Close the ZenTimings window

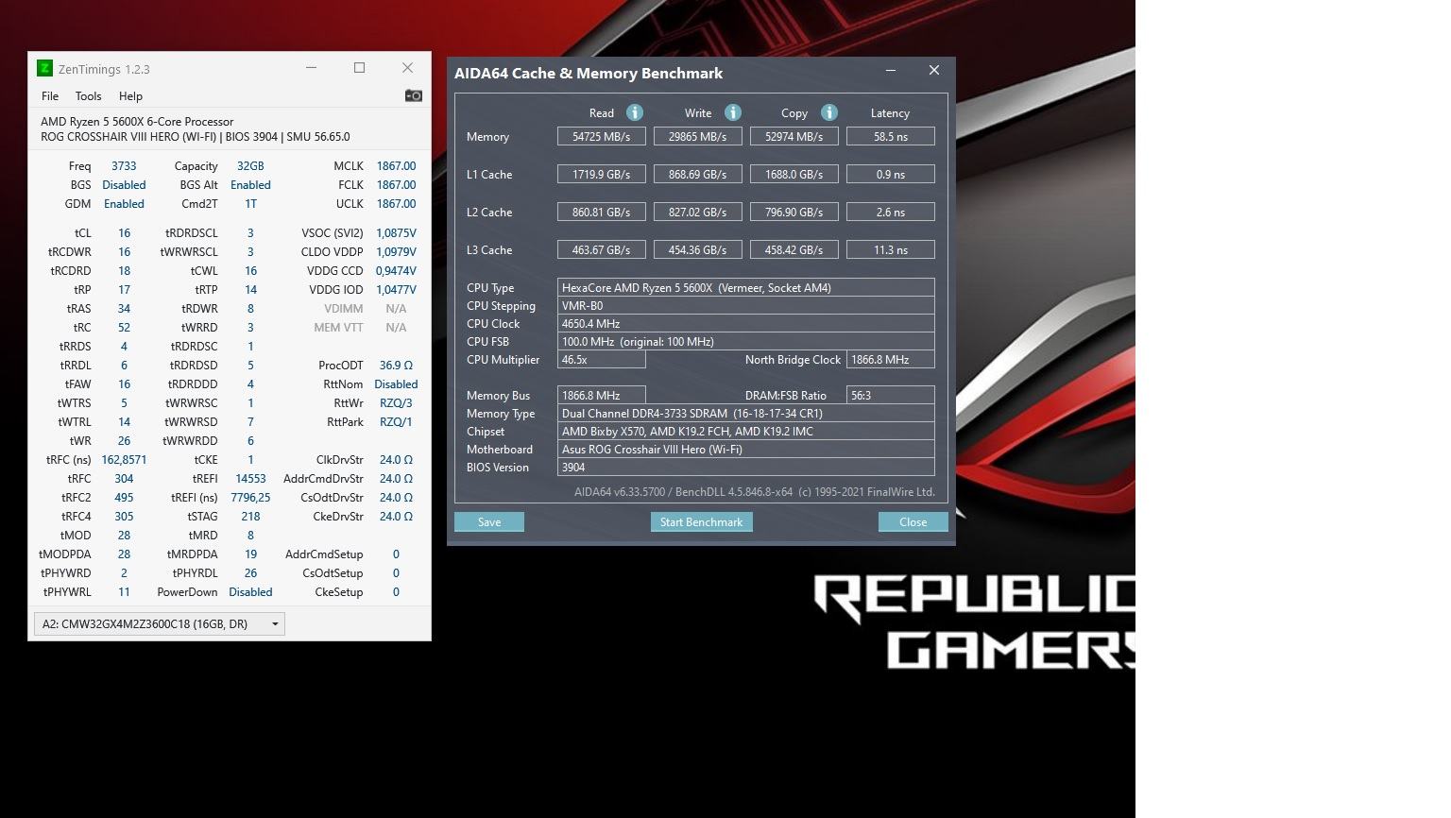click(407, 68)
